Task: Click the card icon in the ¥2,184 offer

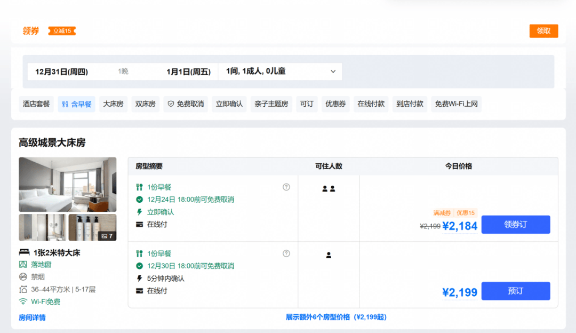Action: click(139, 225)
